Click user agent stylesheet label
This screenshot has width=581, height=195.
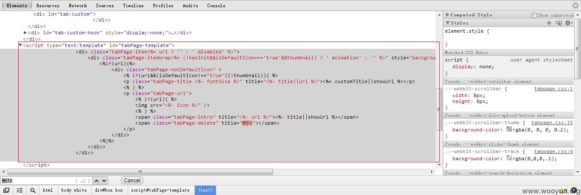pyautogui.click(x=541, y=60)
